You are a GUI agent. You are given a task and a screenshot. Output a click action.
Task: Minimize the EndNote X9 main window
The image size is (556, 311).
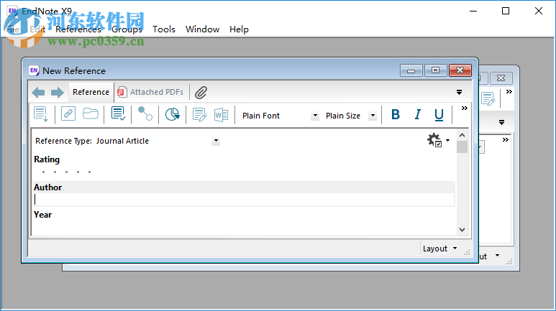473,11
